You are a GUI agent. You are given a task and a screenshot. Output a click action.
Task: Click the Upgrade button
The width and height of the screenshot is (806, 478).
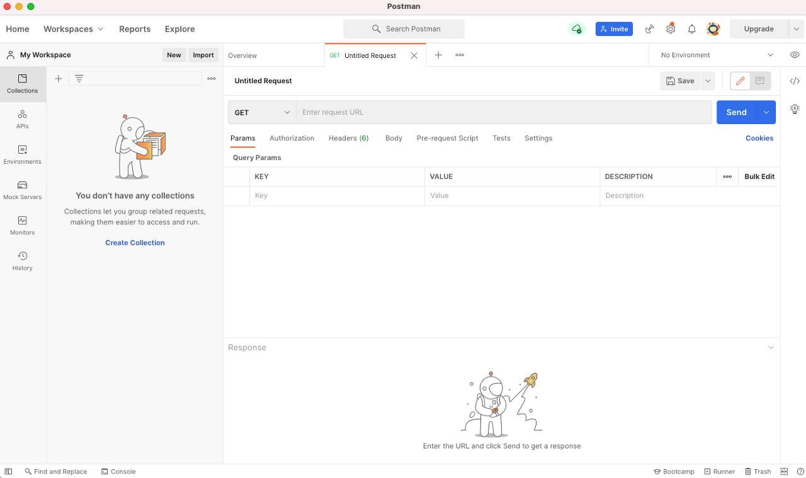pos(759,29)
